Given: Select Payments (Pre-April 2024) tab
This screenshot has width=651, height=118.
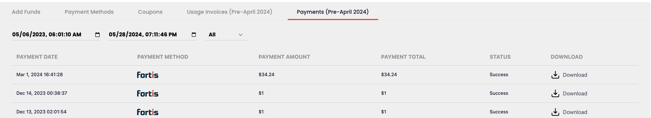Looking at the screenshot, I should (333, 12).
